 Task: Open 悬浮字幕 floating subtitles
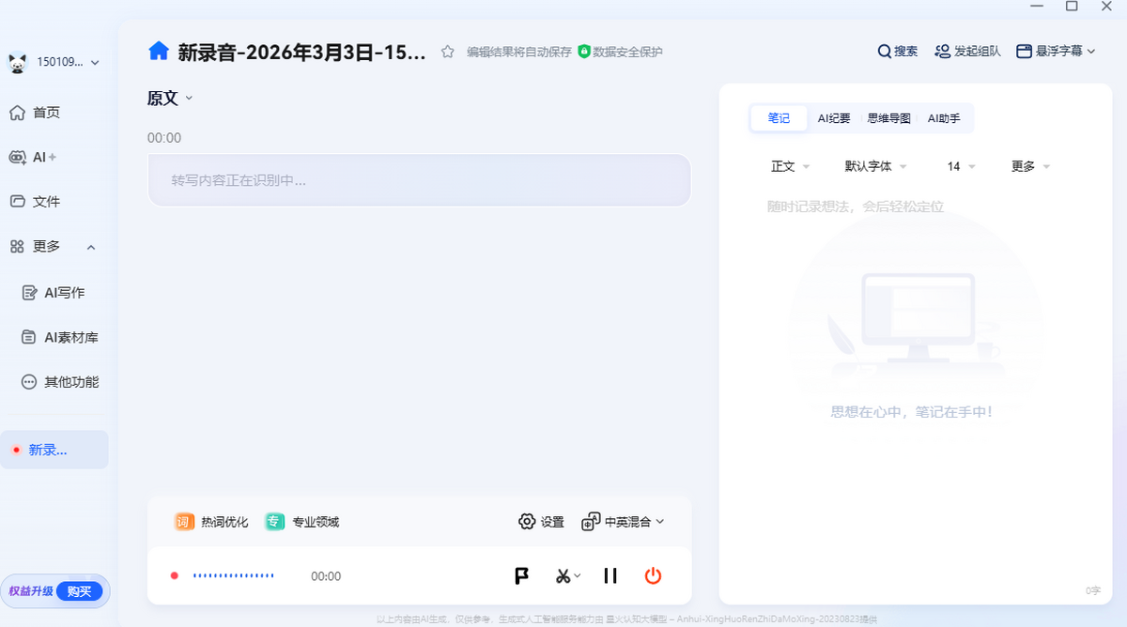[1049, 51]
